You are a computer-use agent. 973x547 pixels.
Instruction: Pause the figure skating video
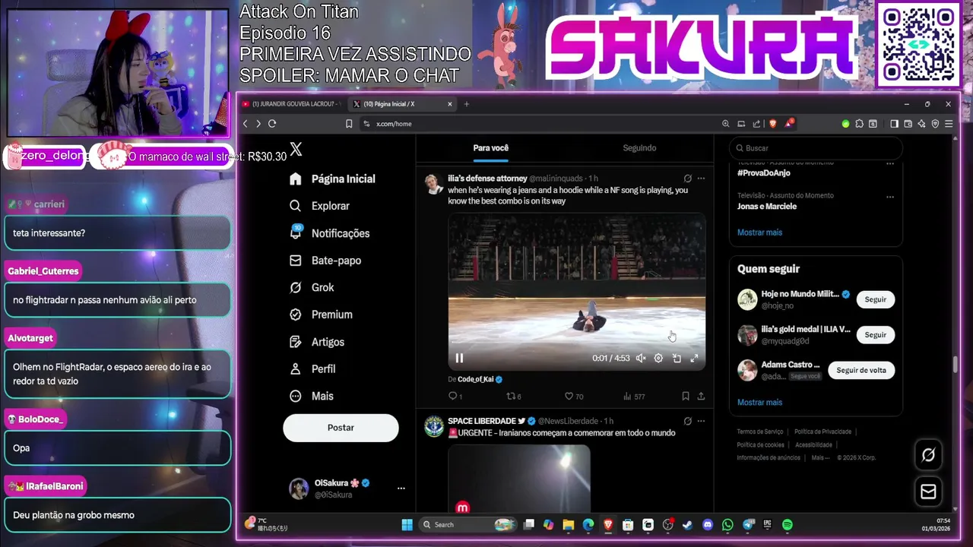coord(459,358)
